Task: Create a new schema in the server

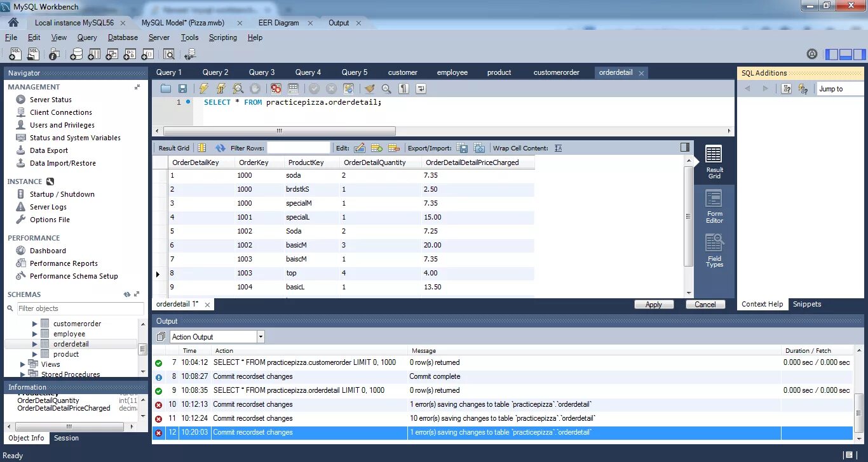Action: 76,54
